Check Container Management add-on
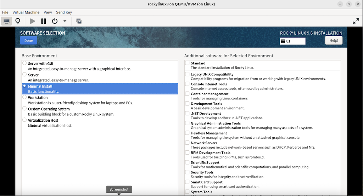The width and height of the screenshot is (363, 196). [x=187, y=94]
